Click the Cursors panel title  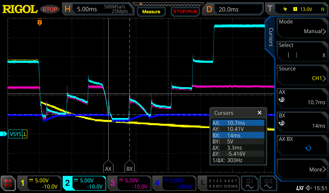[224, 113]
